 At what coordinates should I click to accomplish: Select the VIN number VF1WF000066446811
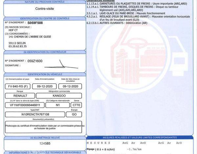click(25, 105)
